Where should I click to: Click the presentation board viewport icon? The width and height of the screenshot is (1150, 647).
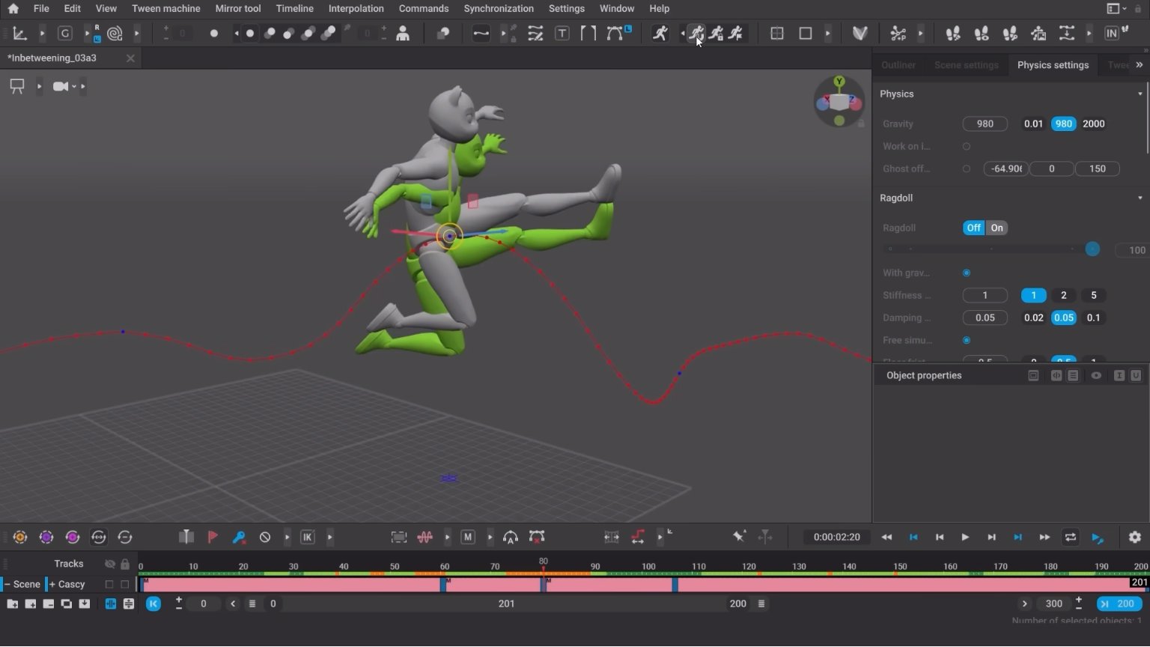tap(17, 87)
